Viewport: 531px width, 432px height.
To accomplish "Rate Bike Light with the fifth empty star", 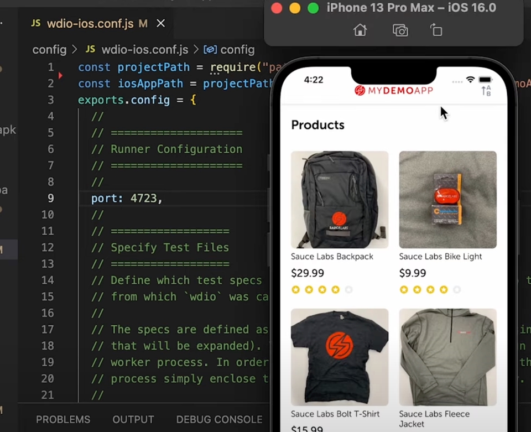I will (x=457, y=289).
